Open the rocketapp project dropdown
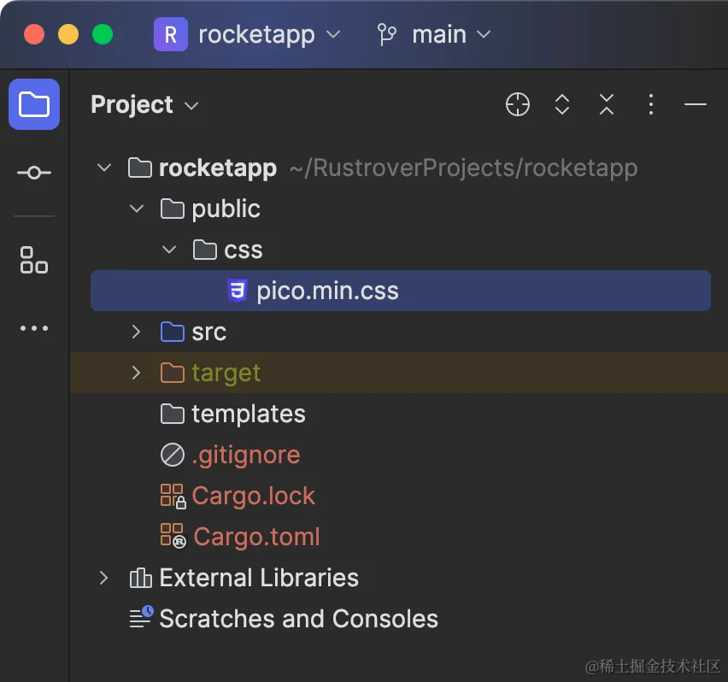 [248, 35]
